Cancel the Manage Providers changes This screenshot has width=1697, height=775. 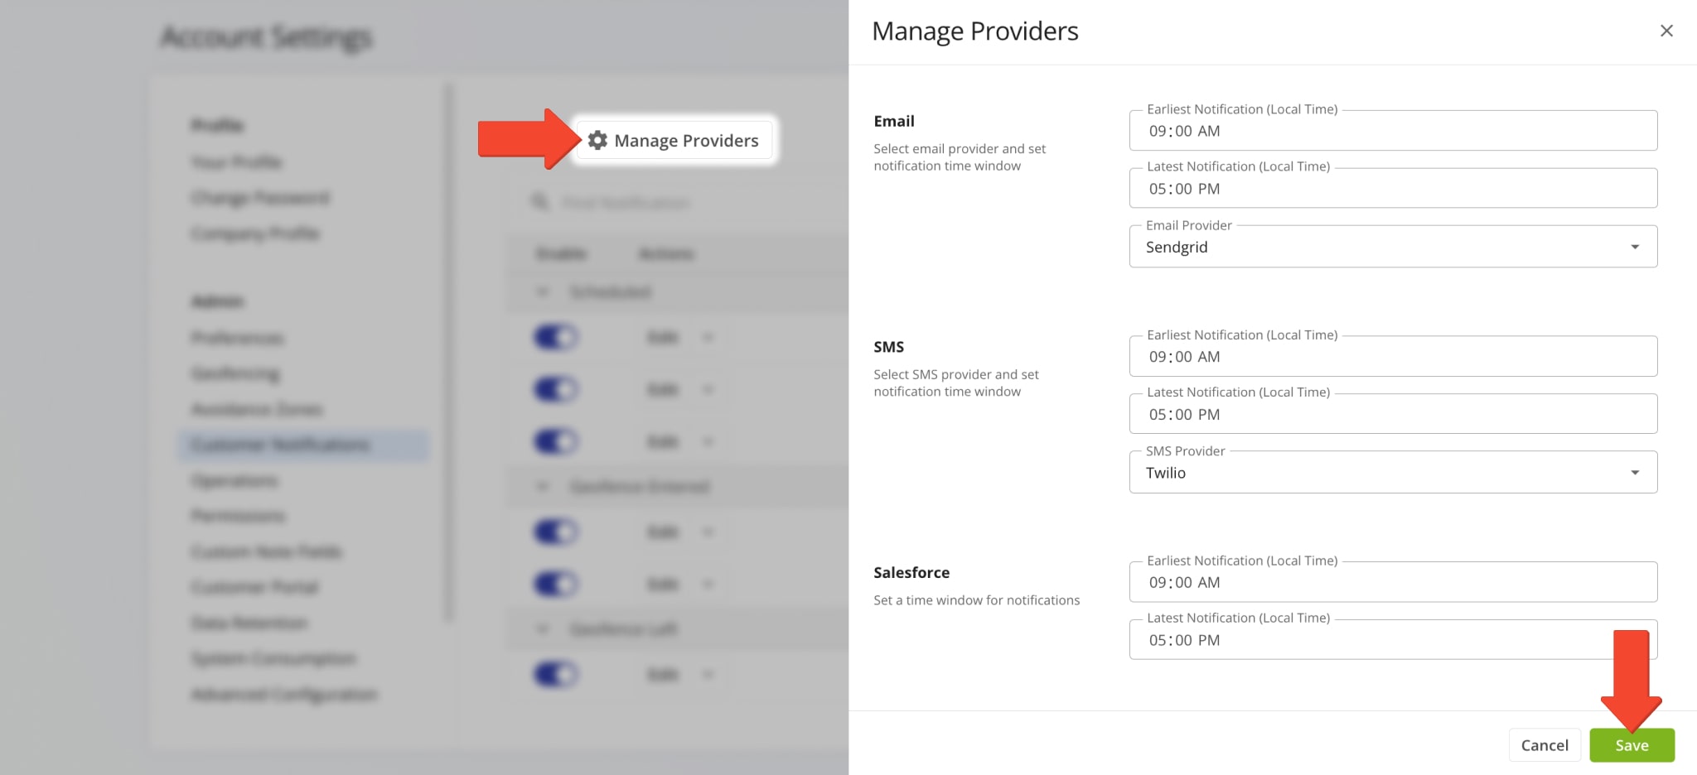tap(1545, 745)
